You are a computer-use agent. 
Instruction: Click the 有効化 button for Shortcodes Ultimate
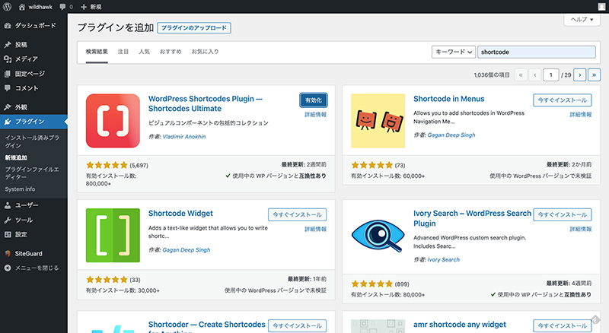pyautogui.click(x=314, y=100)
